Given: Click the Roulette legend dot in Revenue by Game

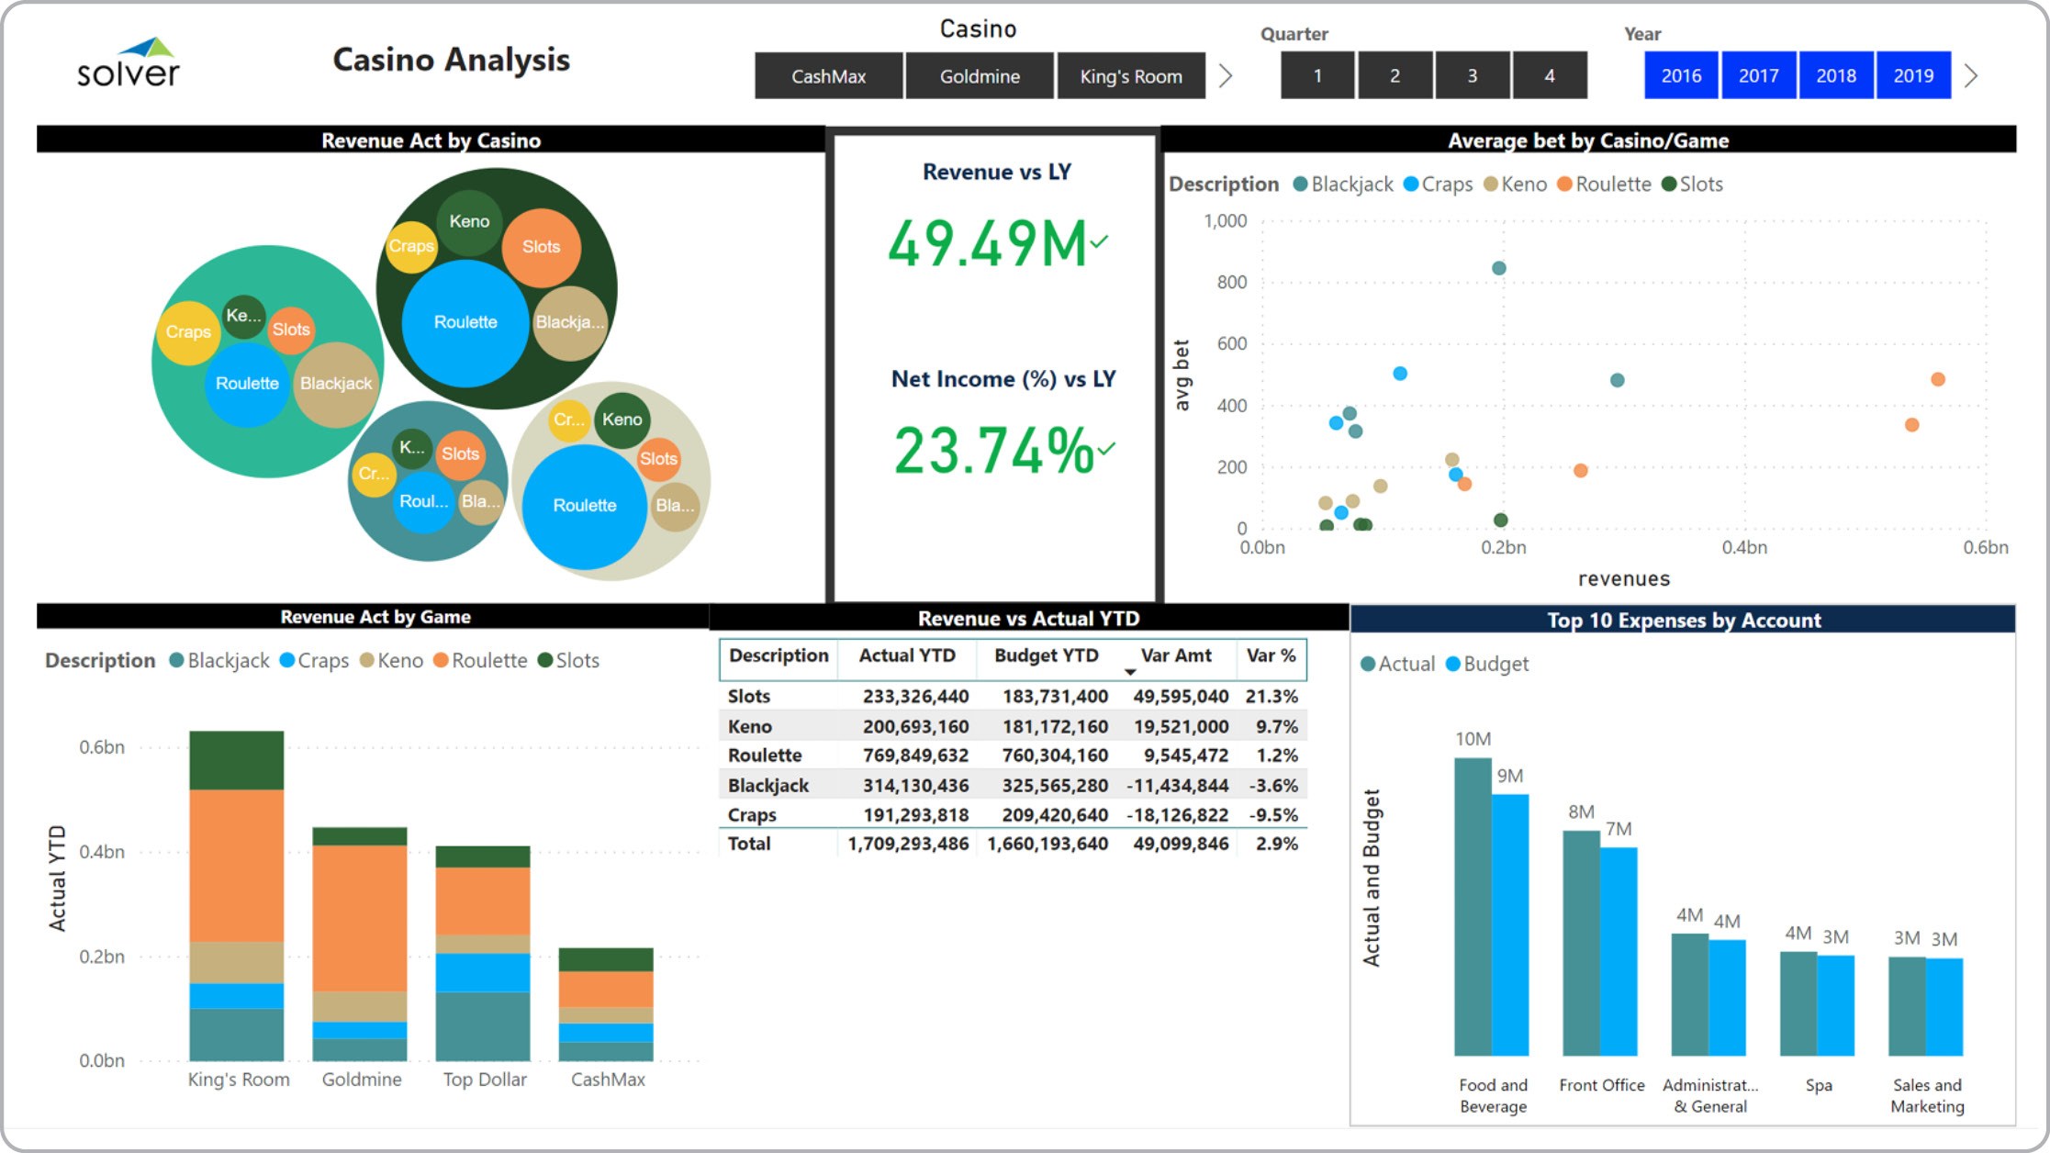Looking at the screenshot, I should click(x=441, y=661).
